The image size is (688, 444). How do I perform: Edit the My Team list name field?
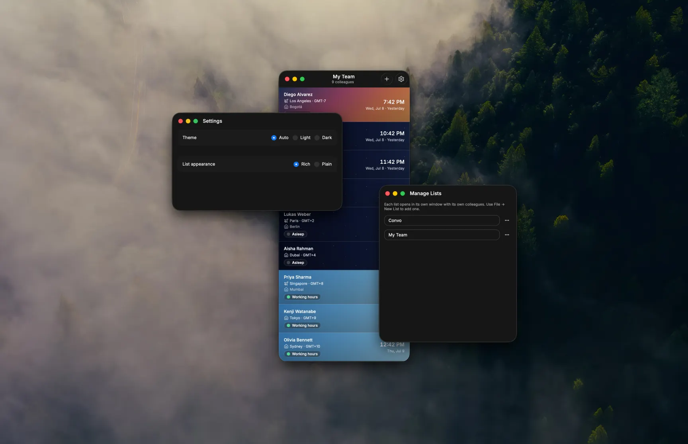pyautogui.click(x=442, y=235)
